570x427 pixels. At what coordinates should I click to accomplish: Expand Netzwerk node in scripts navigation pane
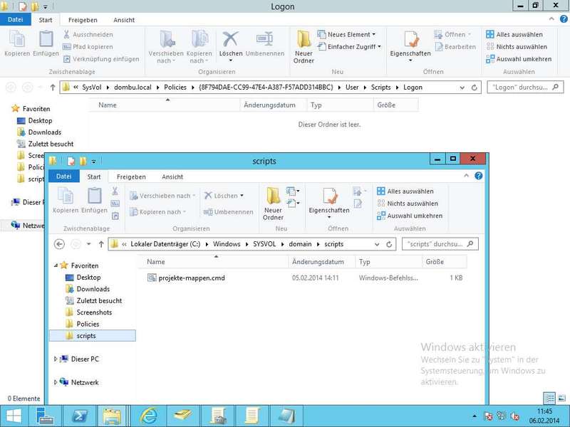point(56,382)
